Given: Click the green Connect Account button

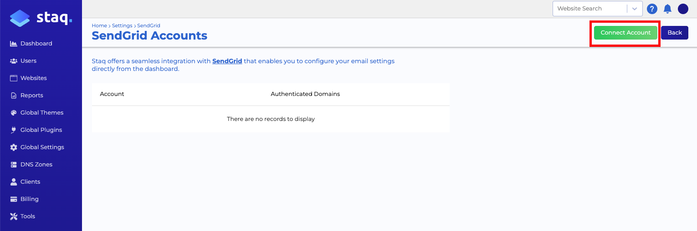Looking at the screenshot, I should [x=625, y=33].
